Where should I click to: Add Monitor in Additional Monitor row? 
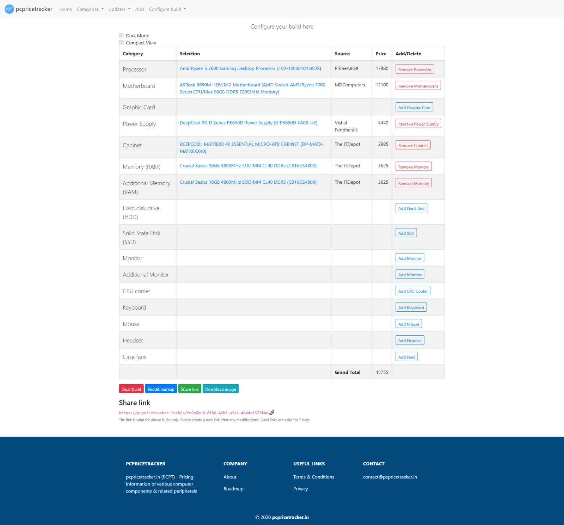[410, 275]
